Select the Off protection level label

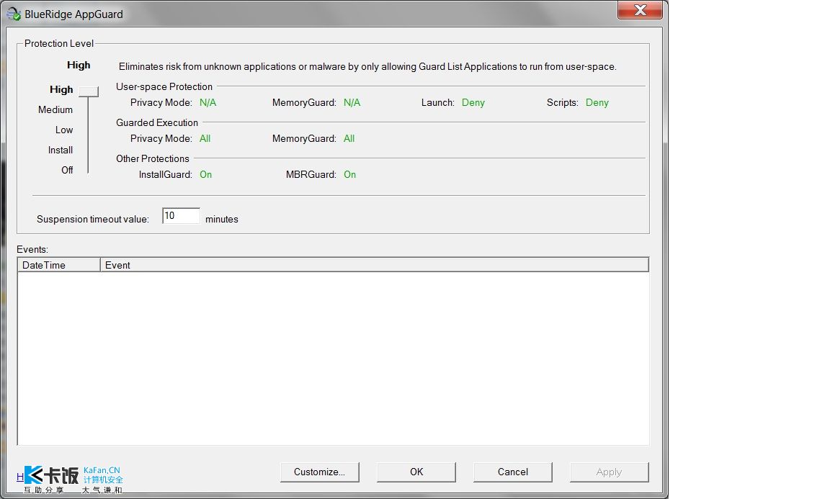67,170
